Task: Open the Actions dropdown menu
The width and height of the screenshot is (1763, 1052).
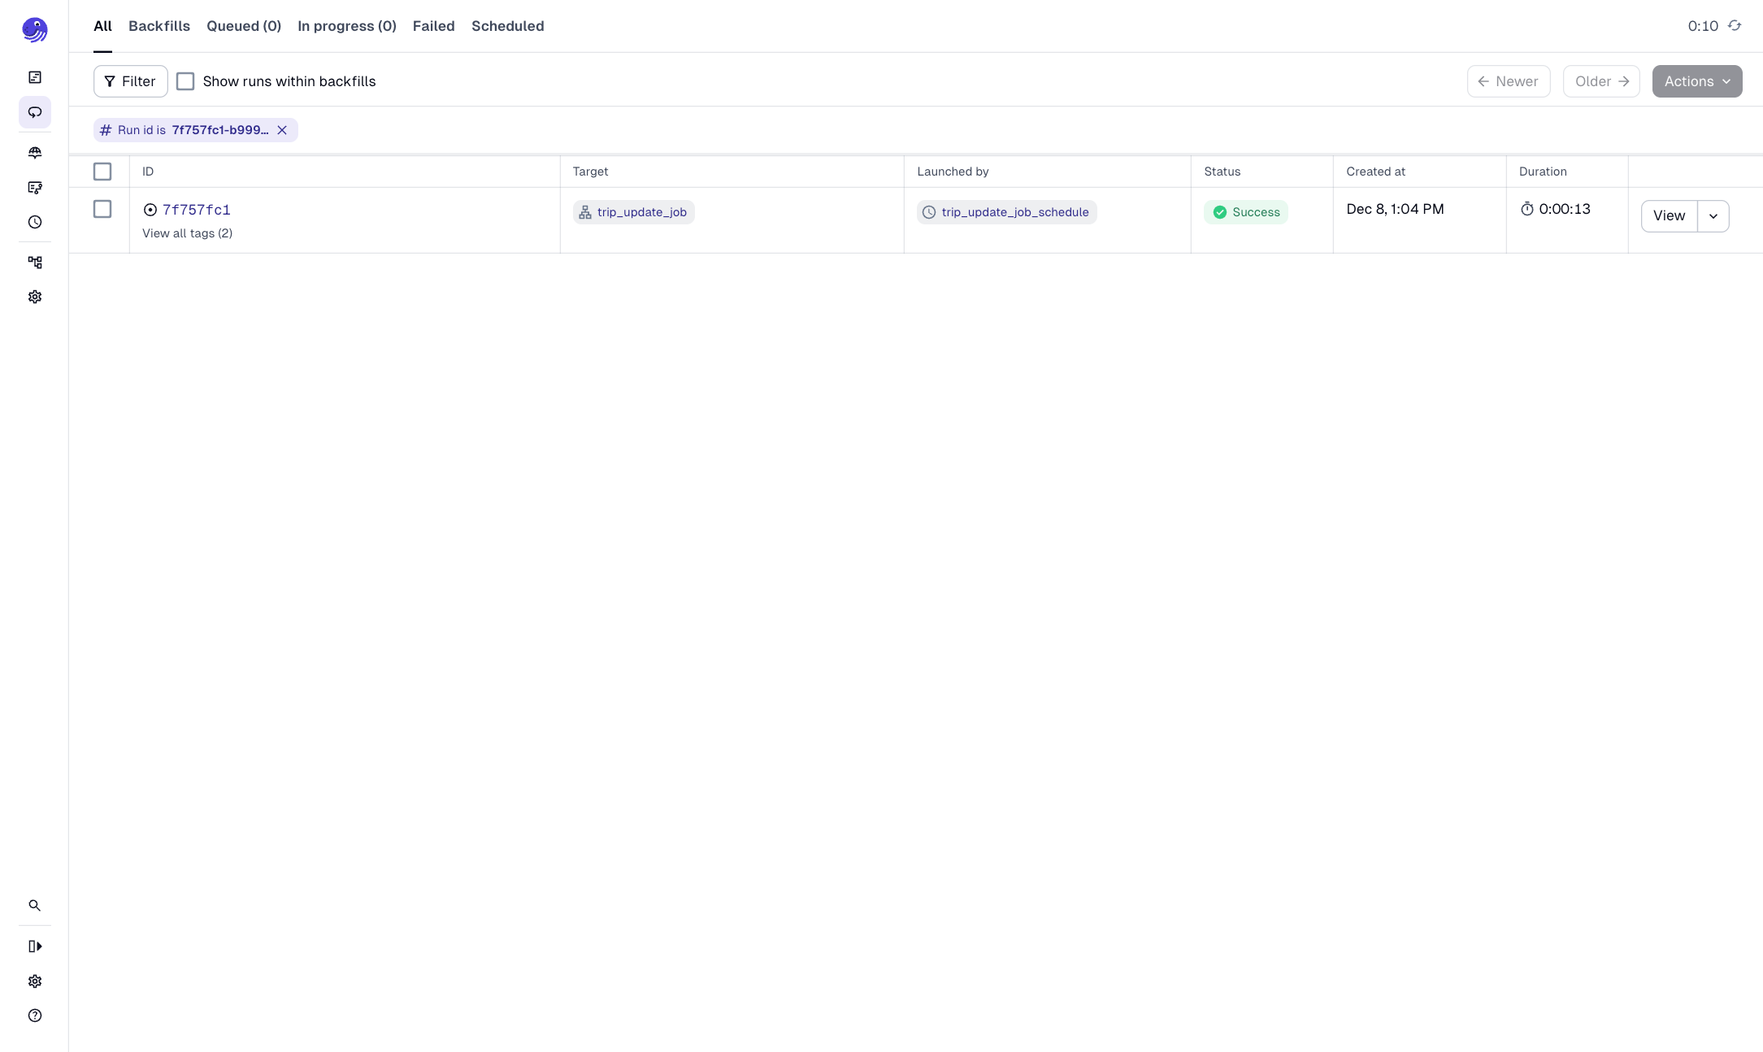Action: tap(1696, 81)
